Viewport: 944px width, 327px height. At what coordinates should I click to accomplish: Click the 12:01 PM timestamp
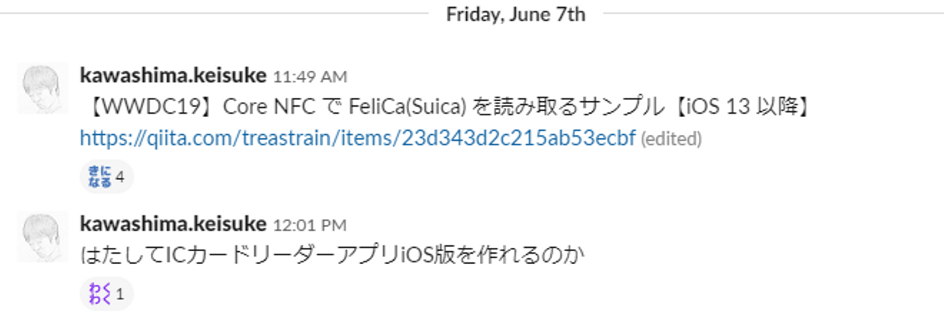pyautogui.click(x=309, y=226)
